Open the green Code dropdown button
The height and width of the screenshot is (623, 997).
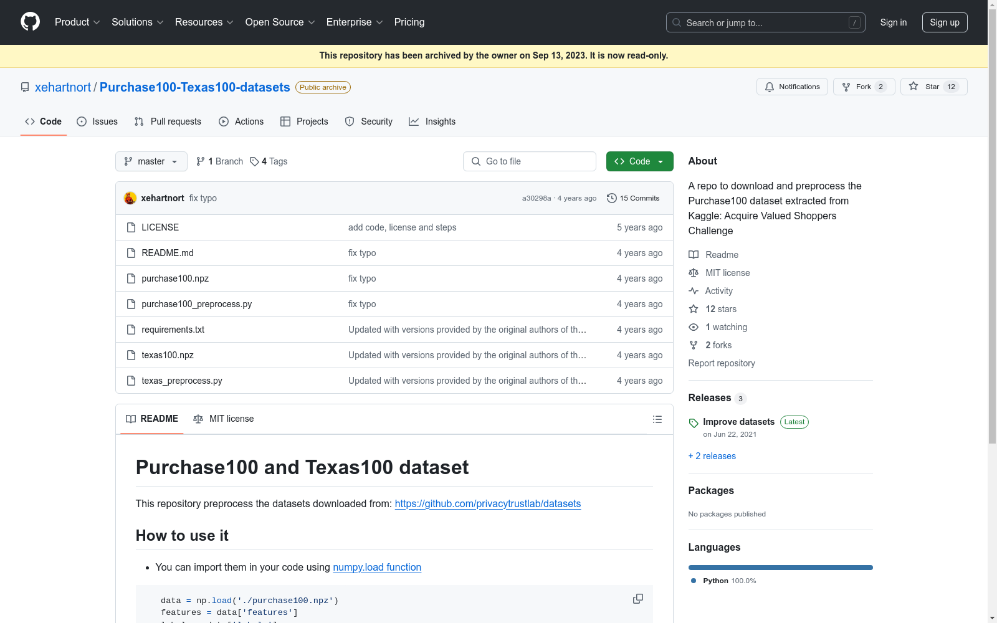[x=639, y=161]
